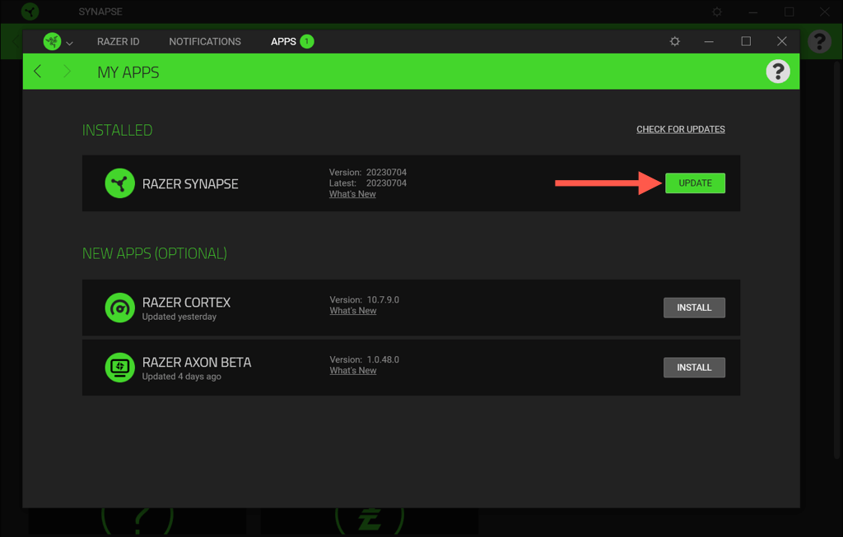This screenshot has height=537, width=843.
Task: Install Razer Axon Beta
Action: 694,368
